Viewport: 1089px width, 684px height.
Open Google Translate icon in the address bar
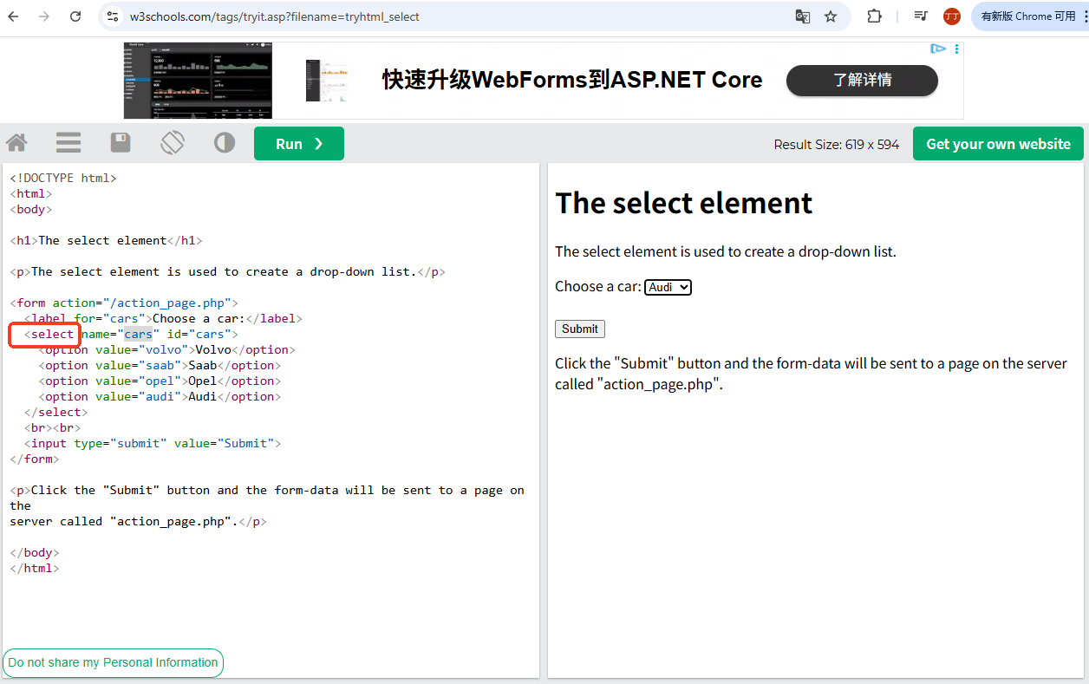click(x=802, y=16)
